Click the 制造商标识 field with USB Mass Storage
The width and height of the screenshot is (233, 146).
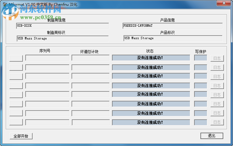[63, 39]
